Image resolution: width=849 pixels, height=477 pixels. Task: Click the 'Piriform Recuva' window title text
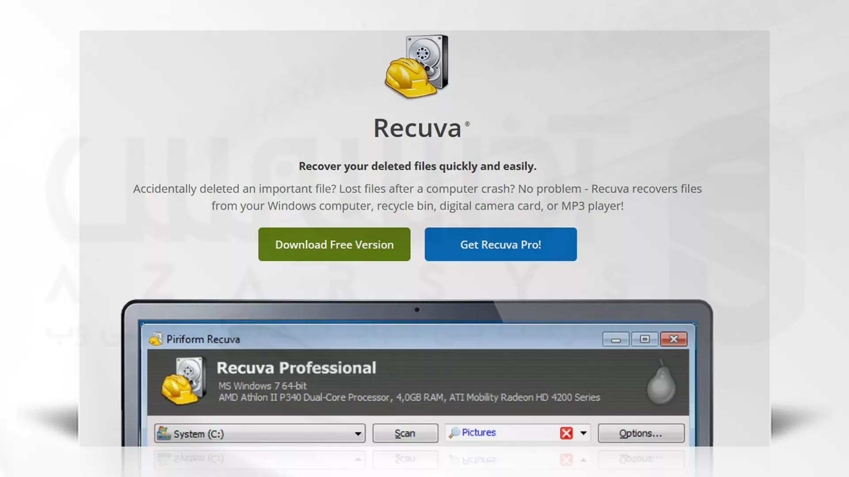(203, 339)
